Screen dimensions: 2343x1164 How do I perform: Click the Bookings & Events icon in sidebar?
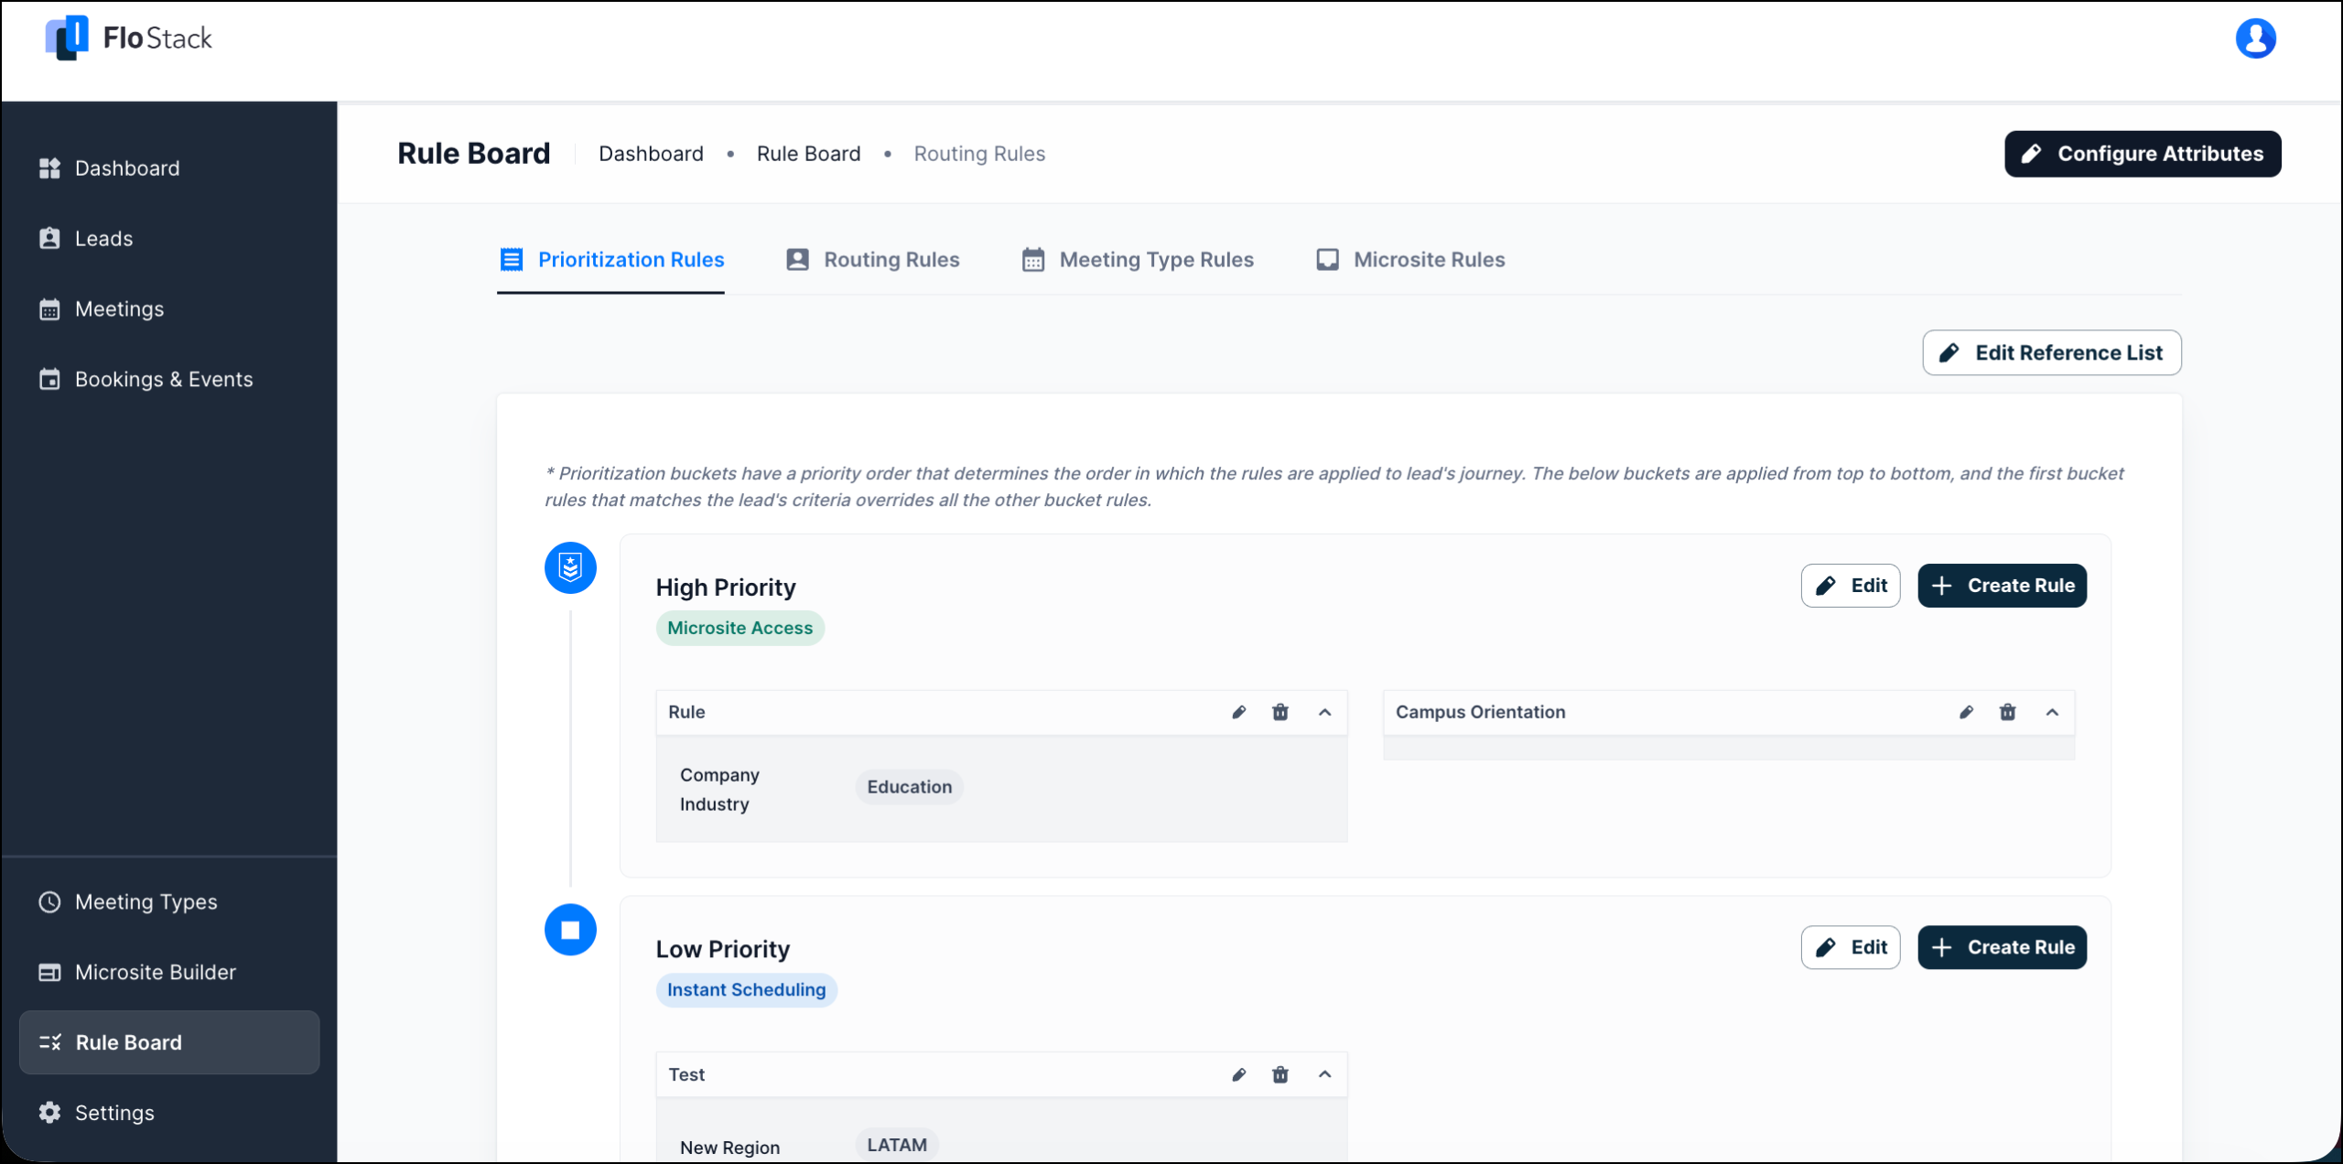click(x=49, y=379)
